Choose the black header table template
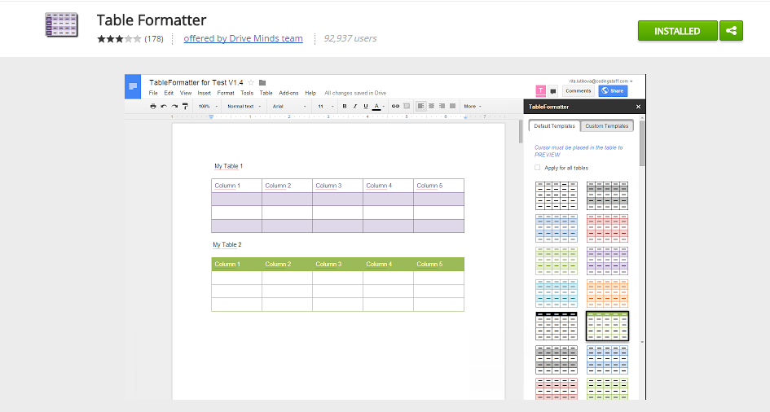The height and width of the screenshot is (412, 770). (557, 327)
